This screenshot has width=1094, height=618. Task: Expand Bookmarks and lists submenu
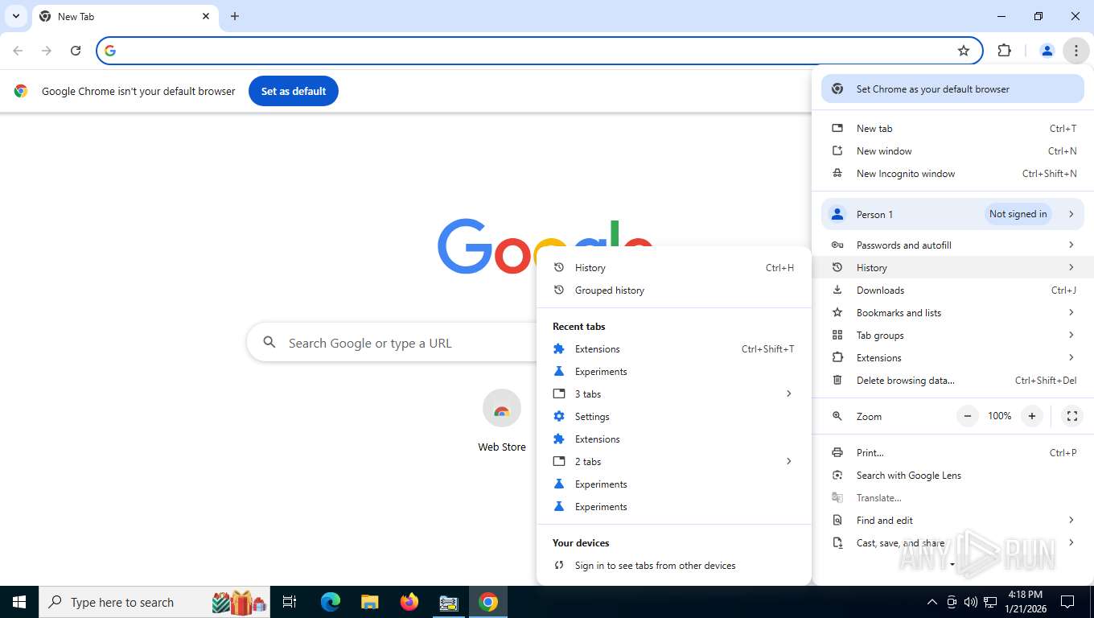pos(952,313)
